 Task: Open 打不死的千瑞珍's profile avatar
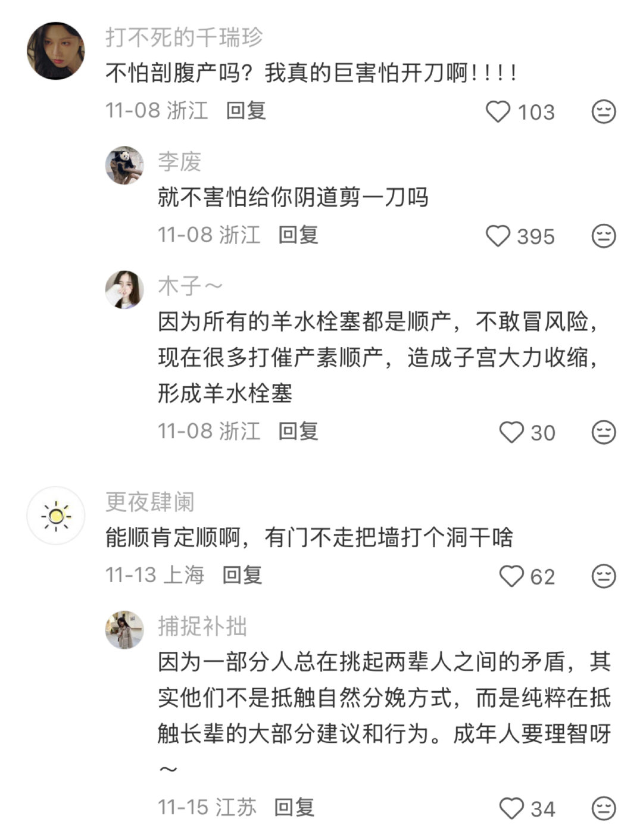(56, 51)
